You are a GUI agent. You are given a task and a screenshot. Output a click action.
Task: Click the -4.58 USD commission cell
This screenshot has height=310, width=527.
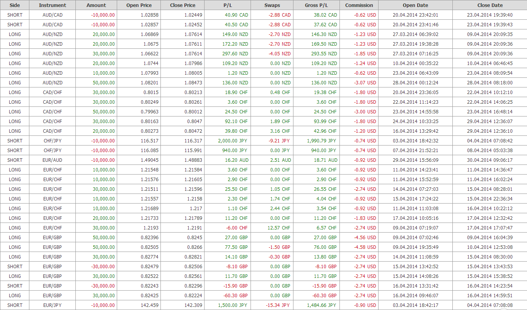(x=365, y=247)
